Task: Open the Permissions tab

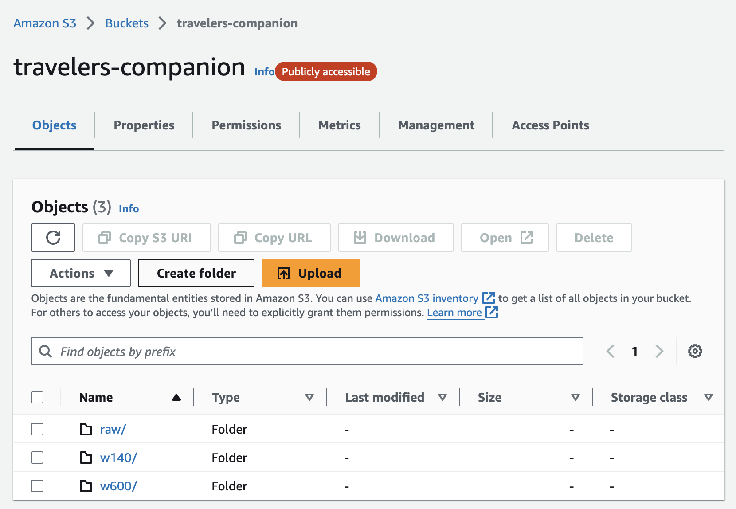Action: point(246,125)
